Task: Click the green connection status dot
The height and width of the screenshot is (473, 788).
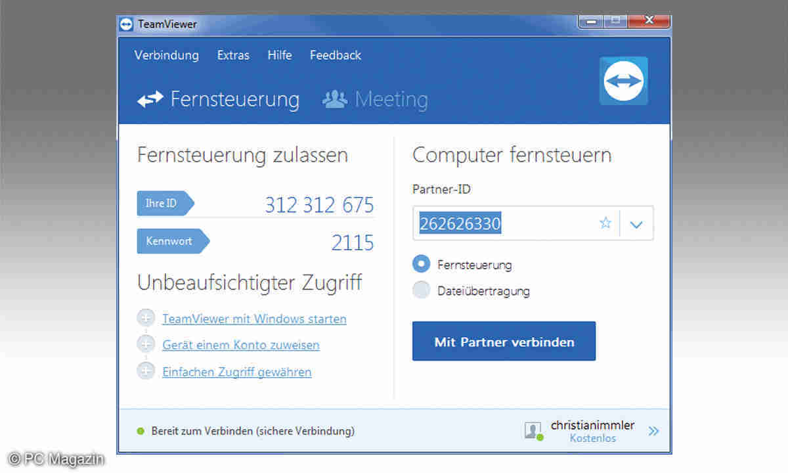Action: pos(140,432)
